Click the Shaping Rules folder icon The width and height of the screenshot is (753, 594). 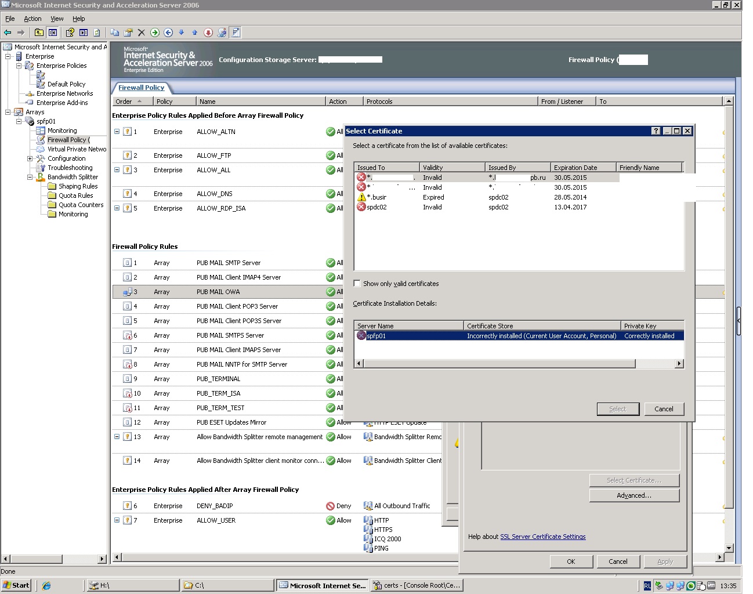(52, 186)
